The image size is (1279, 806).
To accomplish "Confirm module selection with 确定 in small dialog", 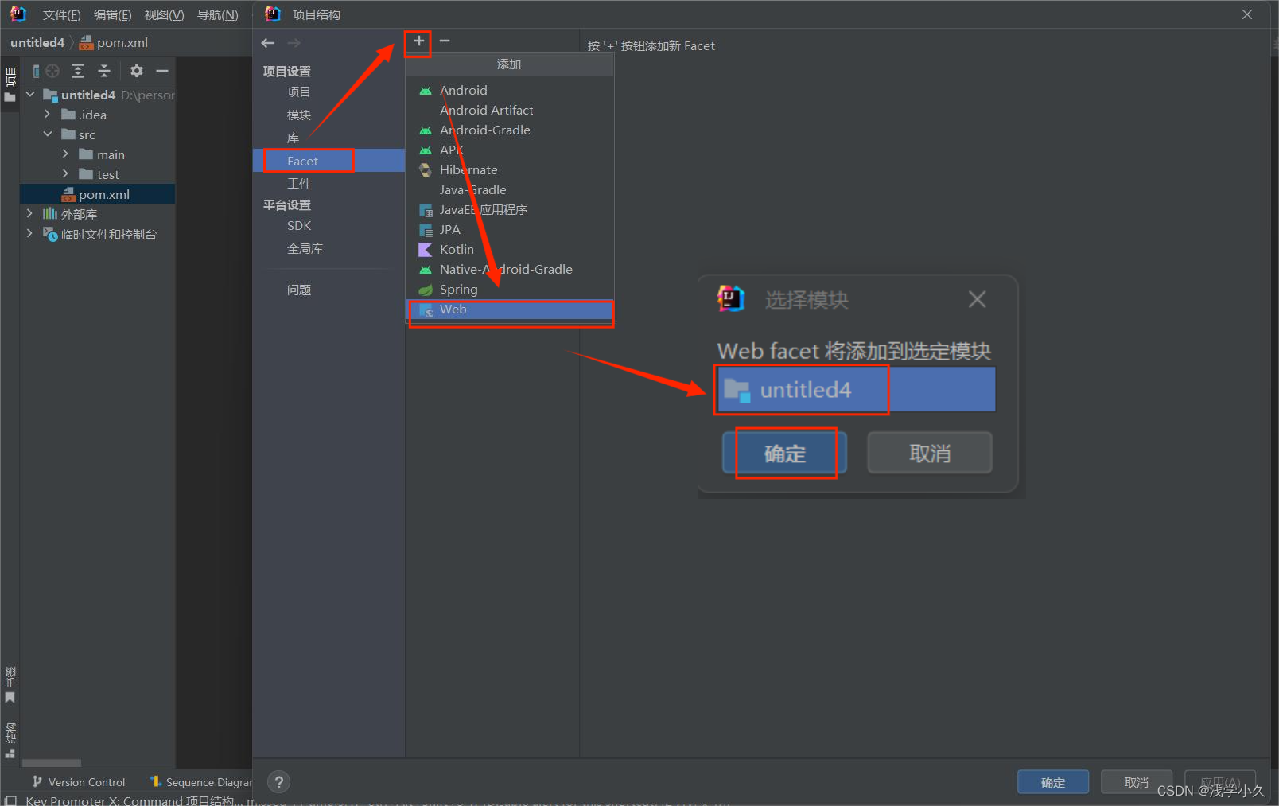I will (x=784, y=453).
